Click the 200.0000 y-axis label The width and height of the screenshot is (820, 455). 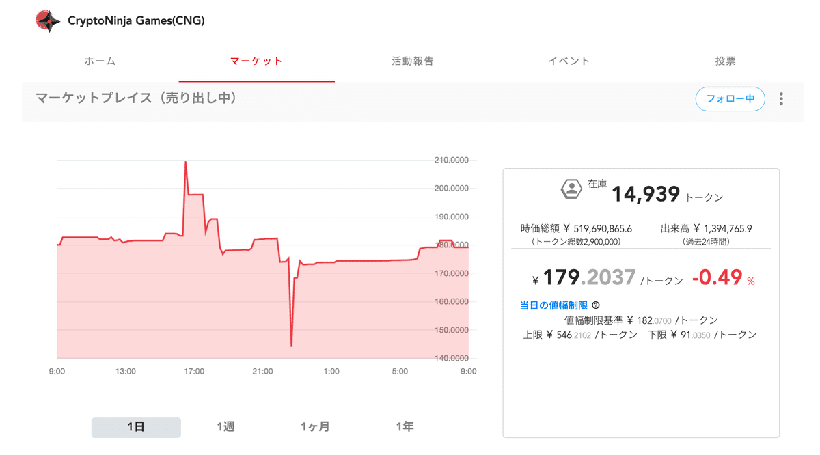(x=451, y=189)
